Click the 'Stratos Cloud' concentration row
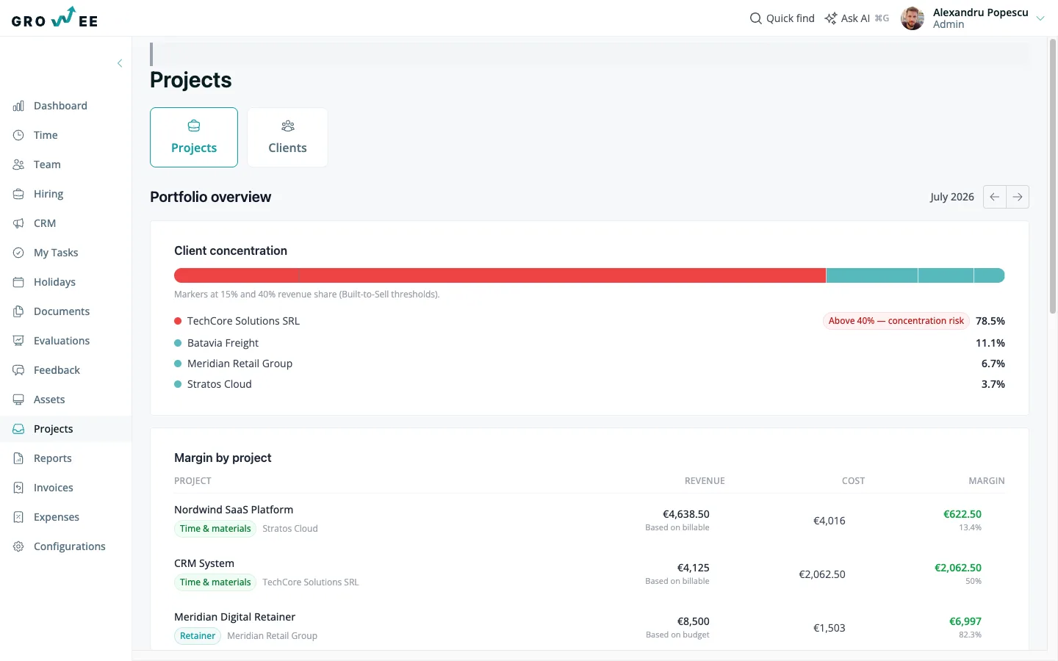This screenshot has width=1058, height=661. [589, 384]
